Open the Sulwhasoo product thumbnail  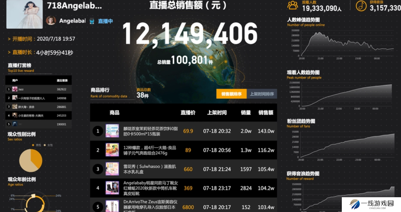coord(112,169)
